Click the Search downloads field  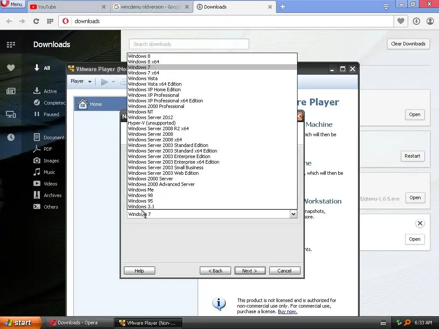point(189,44)
